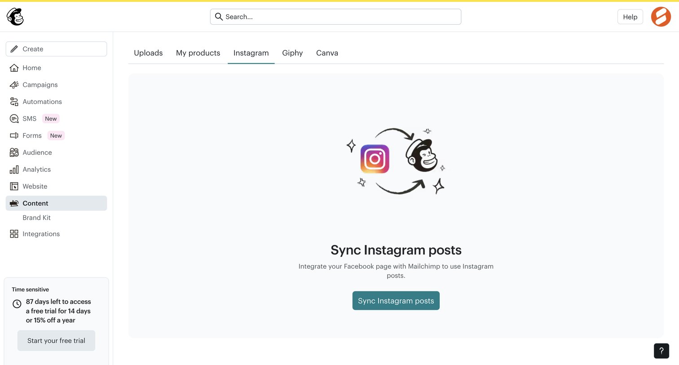Open the Giphy tab
The image size is (679, 365).
(x=292, y=53)
